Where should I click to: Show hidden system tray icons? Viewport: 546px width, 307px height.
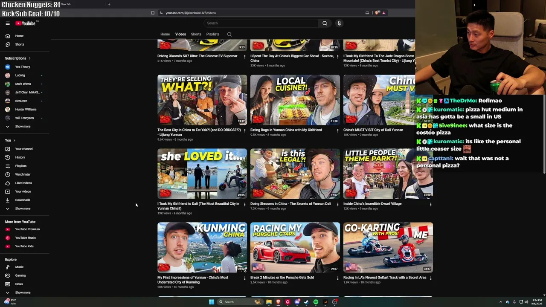[501, 302]
